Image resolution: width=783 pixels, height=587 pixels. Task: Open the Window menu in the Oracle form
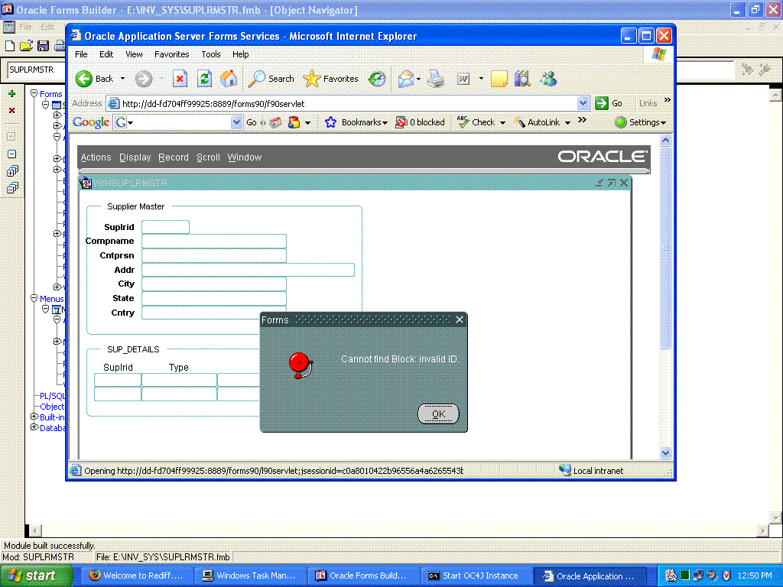click(x=244, y=157)
